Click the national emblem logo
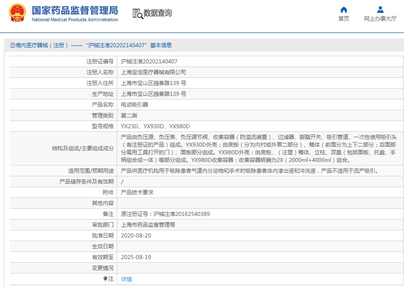 [x=18, y=13]
